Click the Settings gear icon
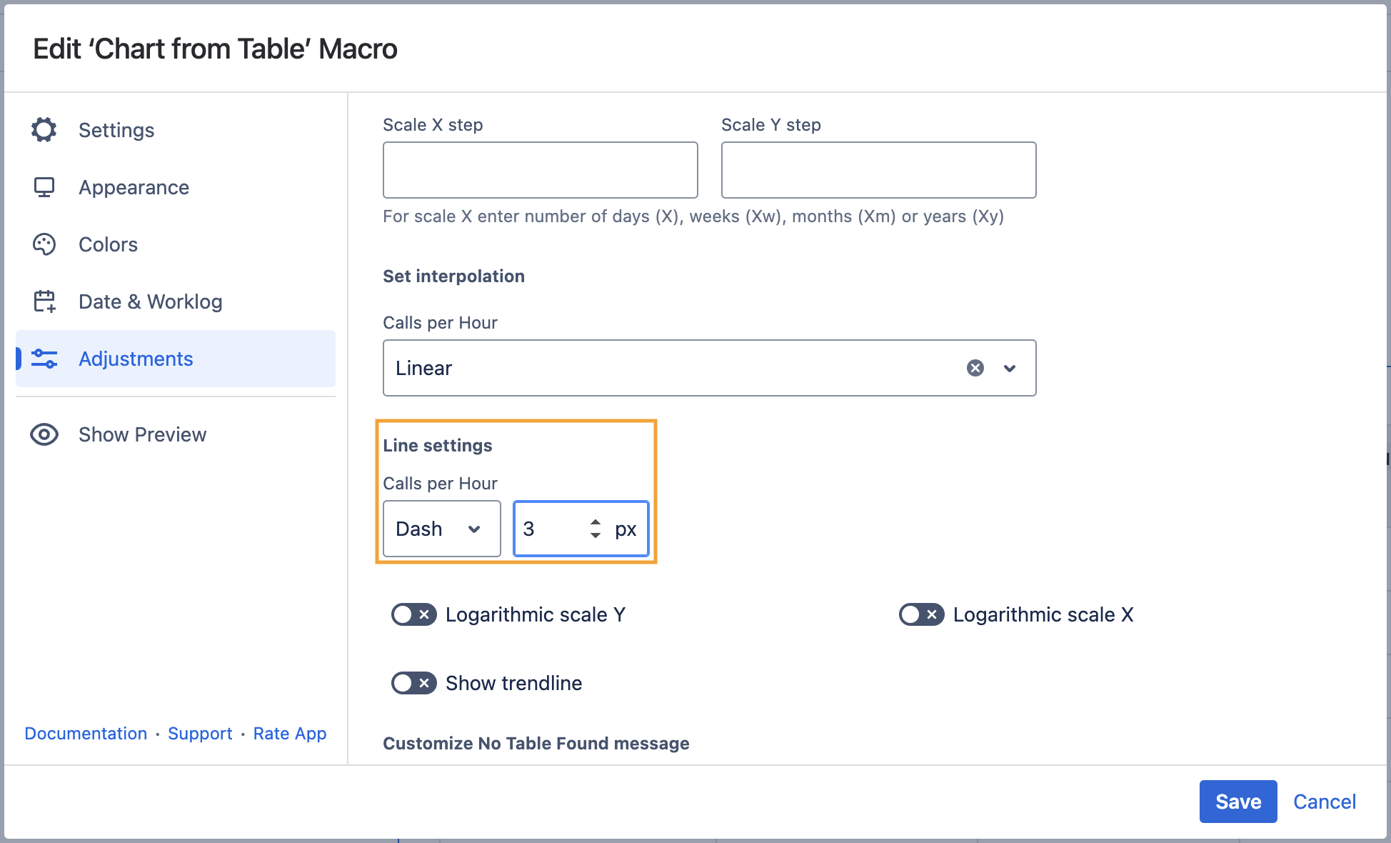This screenshot has width=1391, height=843. click(44, 130)
